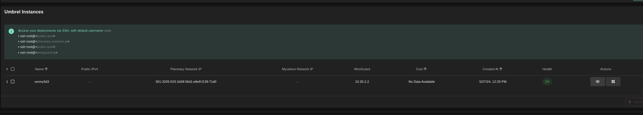Click the info icon in SSH notice

pyautogui.click(x=11, y=31)
